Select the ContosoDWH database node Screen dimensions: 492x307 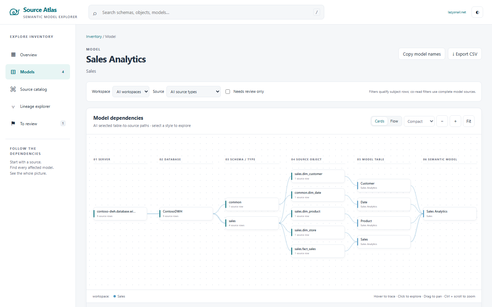186,214
